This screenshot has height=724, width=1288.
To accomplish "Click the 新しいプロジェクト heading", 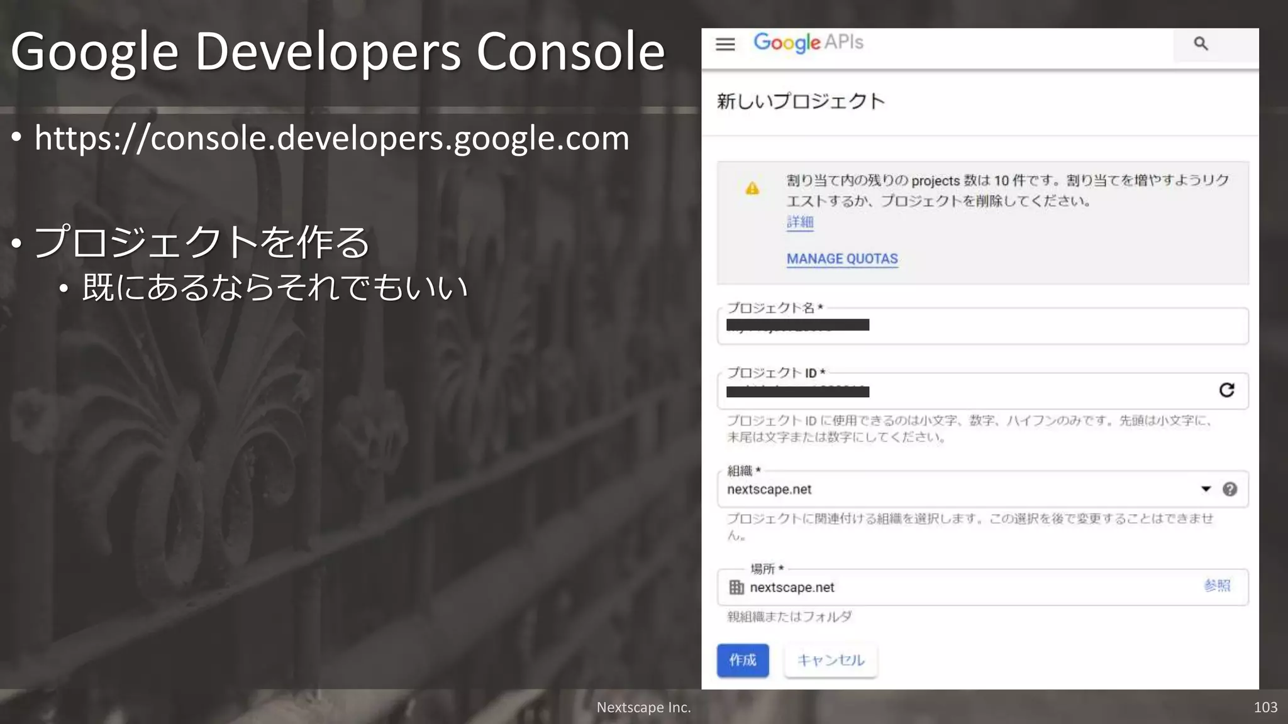I will pos(801,101).
